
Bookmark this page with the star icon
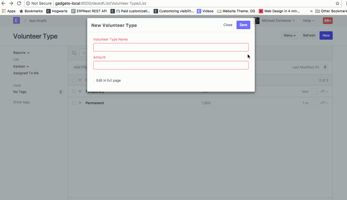[337, 4]
